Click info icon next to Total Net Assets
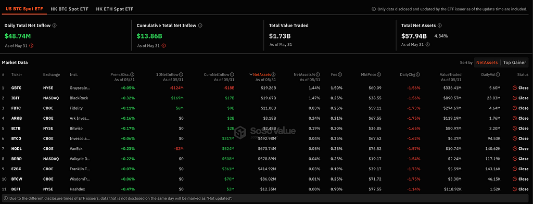Screen dimensions: 533x204 click(x=439, y=25)
